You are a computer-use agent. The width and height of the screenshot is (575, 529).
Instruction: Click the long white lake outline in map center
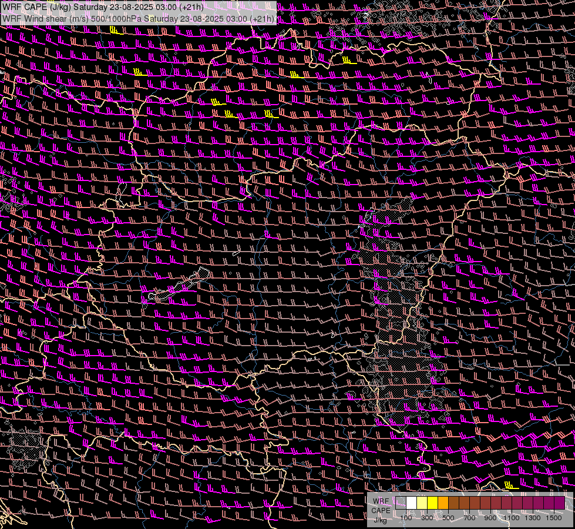click(x=179, y=284)
